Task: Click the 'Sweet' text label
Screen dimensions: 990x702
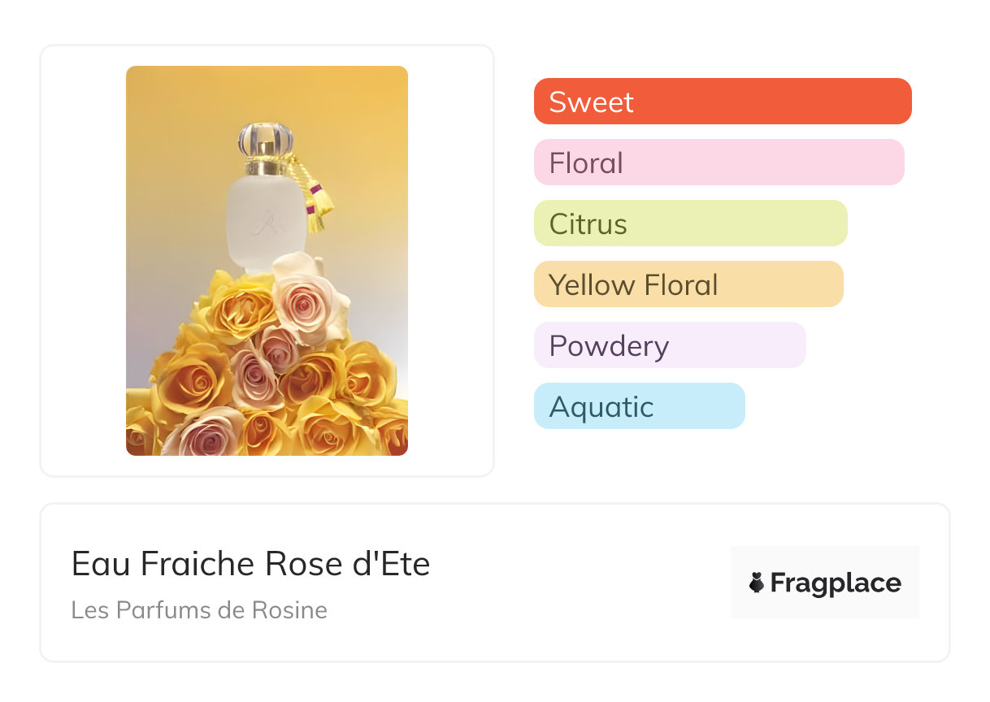Action: pos(591,102)
